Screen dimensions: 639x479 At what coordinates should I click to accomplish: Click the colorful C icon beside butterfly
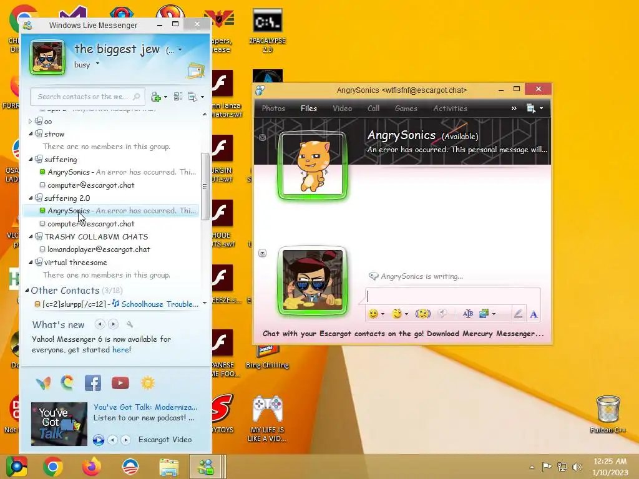(67, 382)
